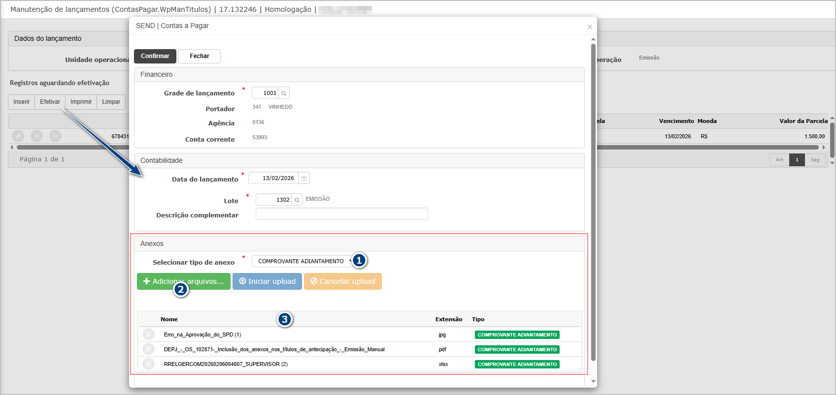
Task: Go to the Seg next page button
Action: (815, 160)
